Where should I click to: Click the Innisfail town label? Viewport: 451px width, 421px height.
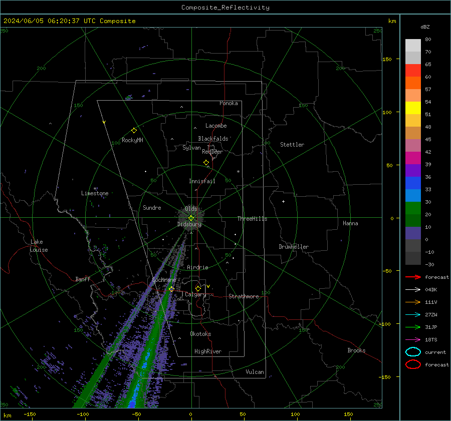[x=202, y=181]
